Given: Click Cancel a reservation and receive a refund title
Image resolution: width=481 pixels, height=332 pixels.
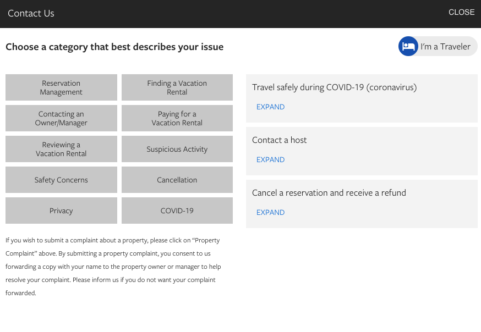Looking at the screenshot, I should tap(329, 192).
